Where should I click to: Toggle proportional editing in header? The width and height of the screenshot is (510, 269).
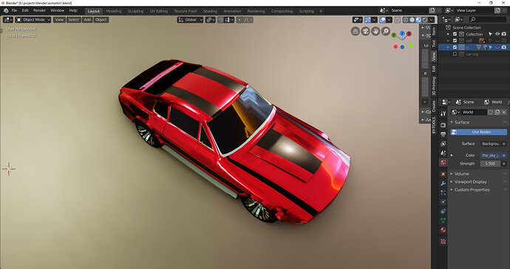(x=239, y=20)
